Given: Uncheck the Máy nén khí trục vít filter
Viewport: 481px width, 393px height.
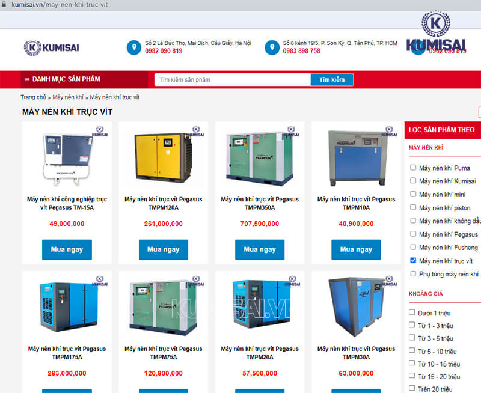Looking at the screenshot, I should 413,260.
